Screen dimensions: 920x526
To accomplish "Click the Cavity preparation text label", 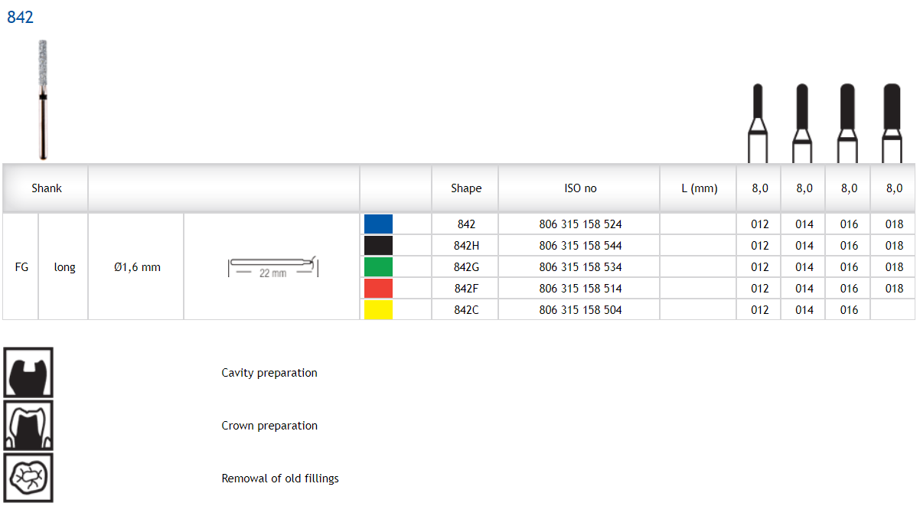I will coord(269,373).
